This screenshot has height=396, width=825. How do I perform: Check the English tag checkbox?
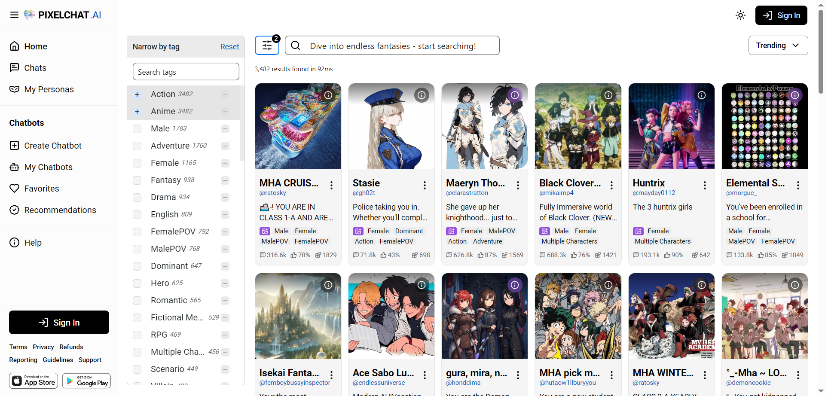tap(137, 215)
